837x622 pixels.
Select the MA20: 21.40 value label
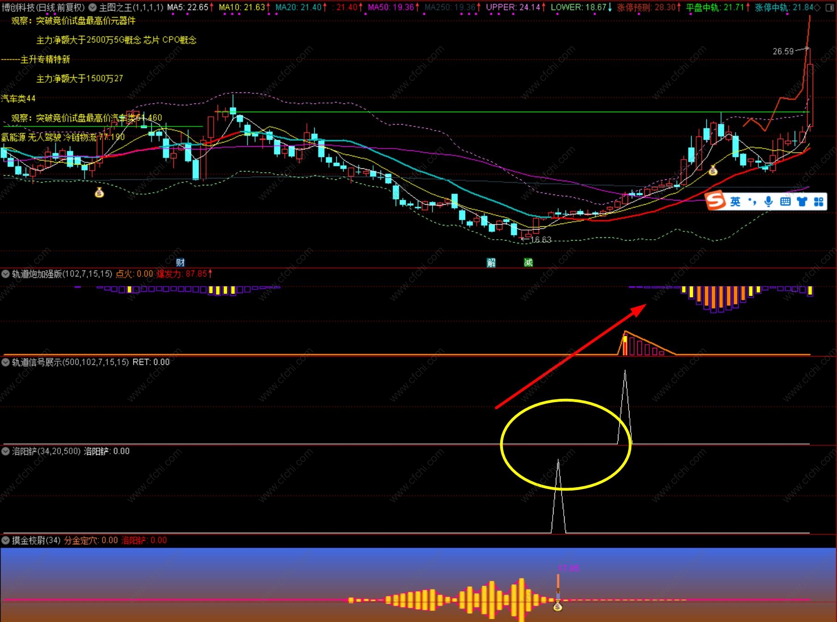pyautogui.click(x=299, y=7)
